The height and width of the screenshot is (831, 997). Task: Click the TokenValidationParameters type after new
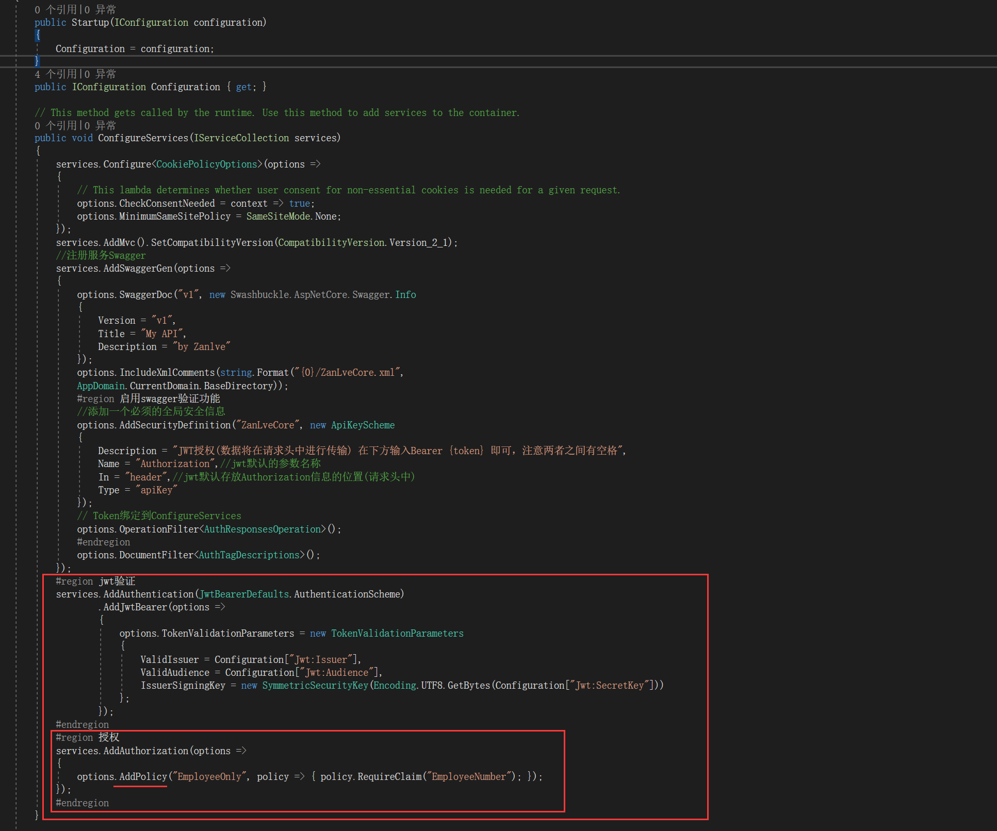tap(397, 634)
